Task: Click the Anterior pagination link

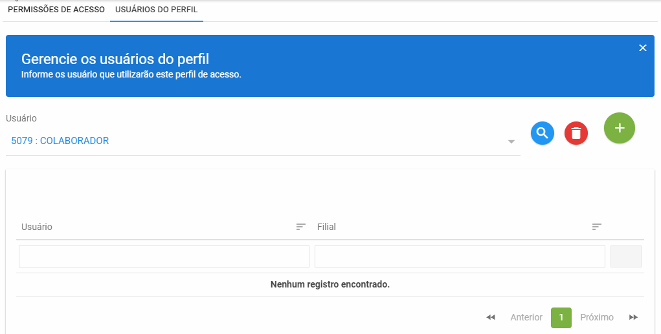Action: pos(526,317)
